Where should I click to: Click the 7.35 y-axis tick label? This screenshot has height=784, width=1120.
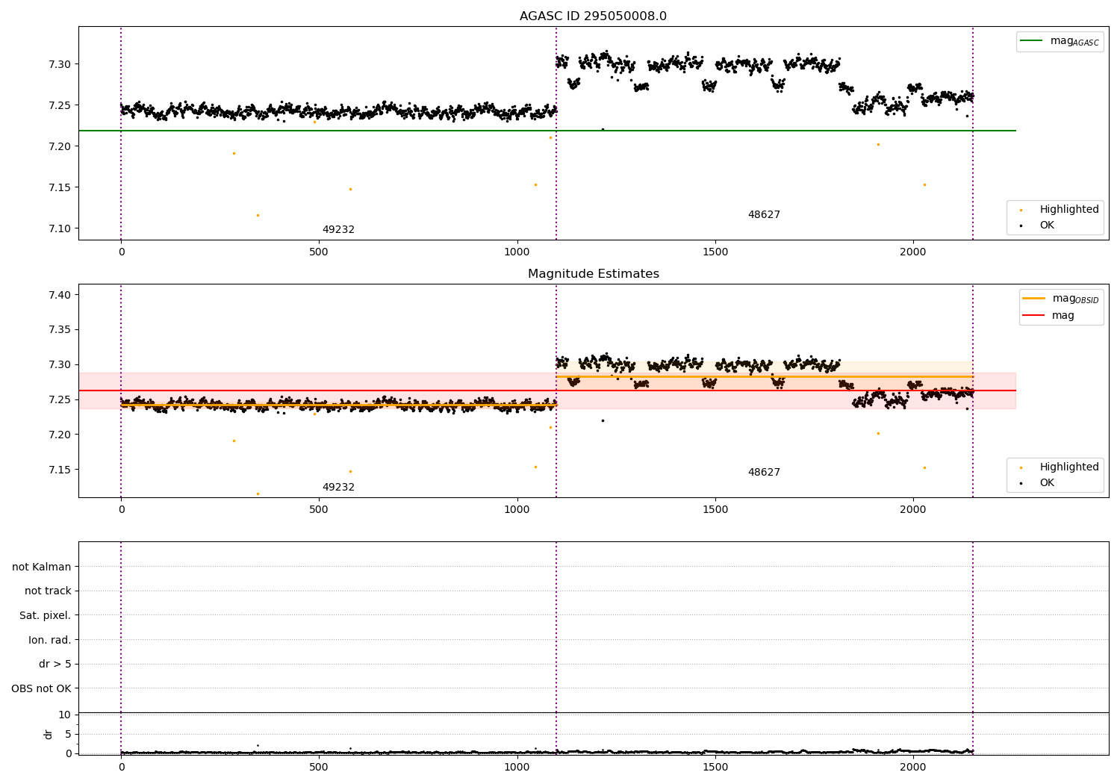pos(60,330)
